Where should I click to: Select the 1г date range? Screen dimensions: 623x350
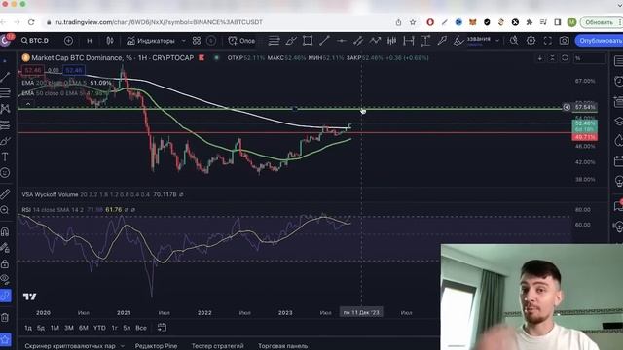click(115, 328)
